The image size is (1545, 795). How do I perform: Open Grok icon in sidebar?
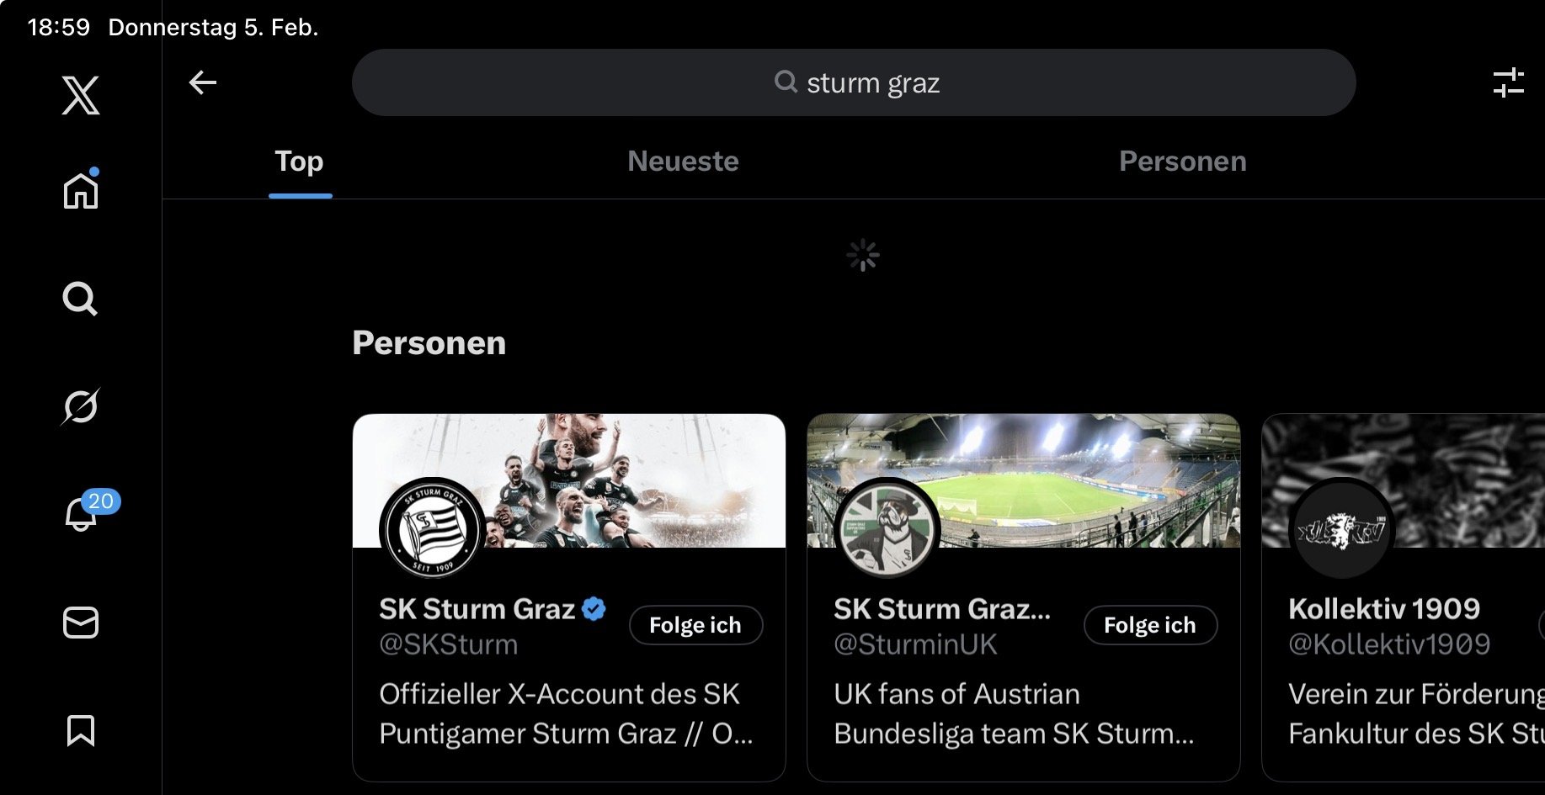coord(81,406)
